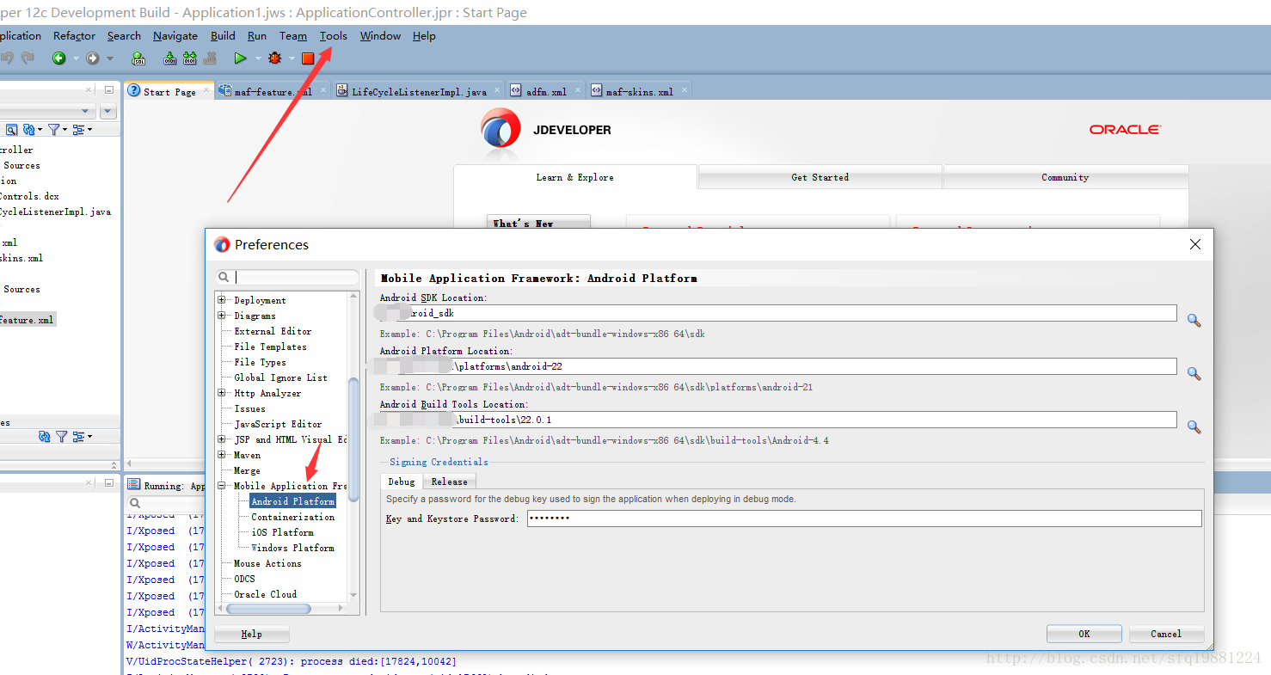Open the maf-skins.xml editor tab

pyautogui.click(x=639, y=91)
